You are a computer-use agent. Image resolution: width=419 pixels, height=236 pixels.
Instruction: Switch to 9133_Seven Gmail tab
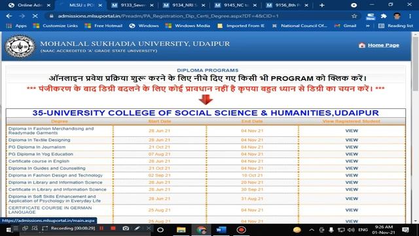(x=132, y=5)
